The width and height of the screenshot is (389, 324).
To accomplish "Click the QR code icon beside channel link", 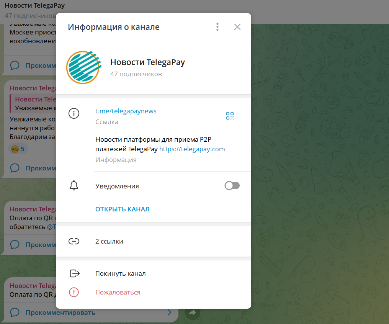I will point(230,116).
